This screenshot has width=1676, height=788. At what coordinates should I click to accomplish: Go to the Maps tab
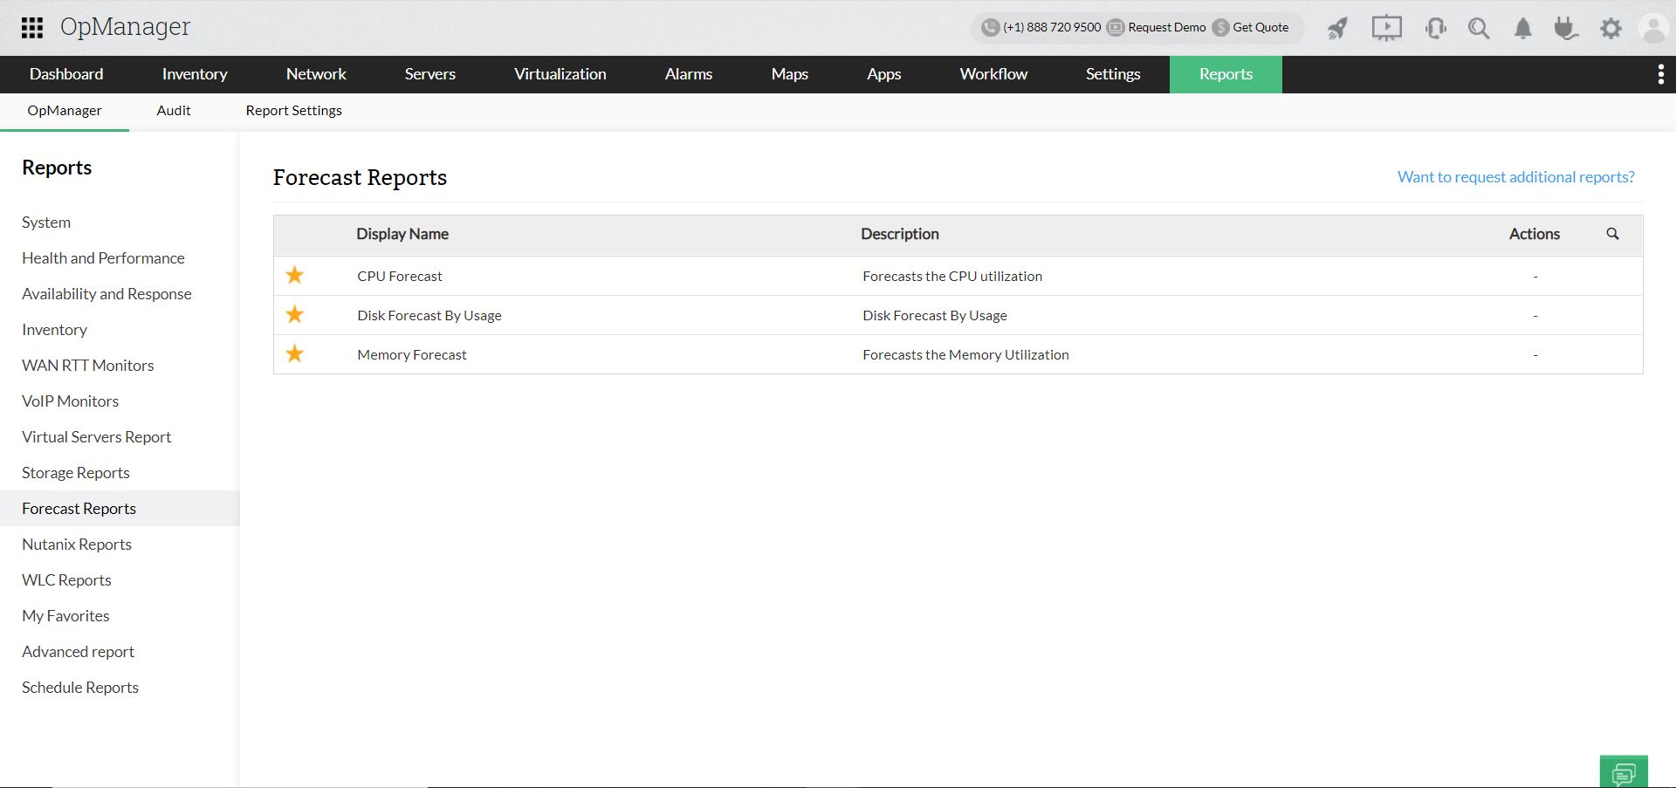(x=790, y=74)
